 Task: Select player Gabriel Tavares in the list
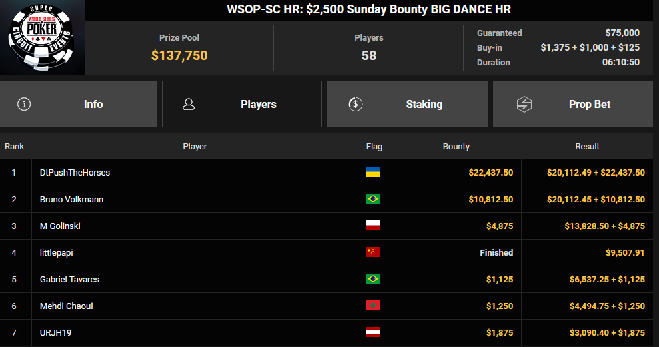coord(69,279)
